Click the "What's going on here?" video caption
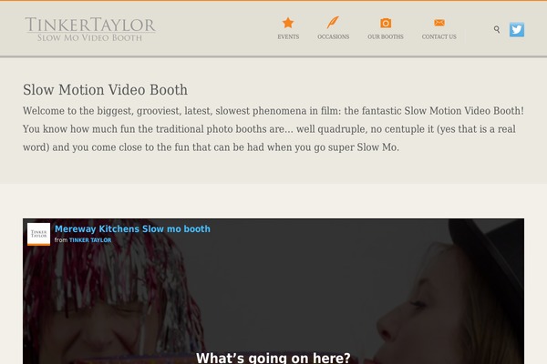 tap(273, 358)
